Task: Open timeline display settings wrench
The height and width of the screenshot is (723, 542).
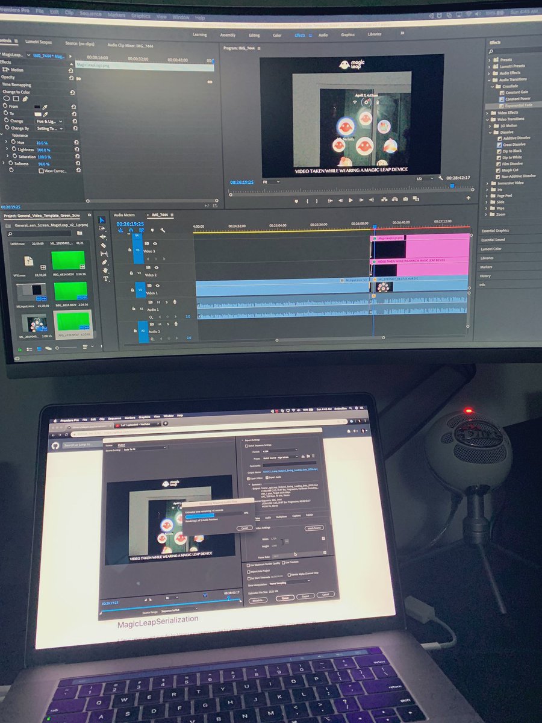Action: 162,230
